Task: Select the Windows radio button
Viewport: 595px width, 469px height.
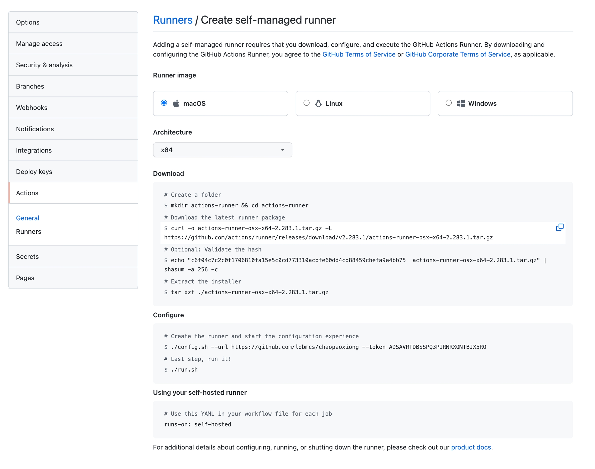Action: click(x=449, y=103)
